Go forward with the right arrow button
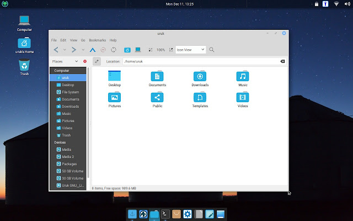353x221 pixels. tap(73, 50)
